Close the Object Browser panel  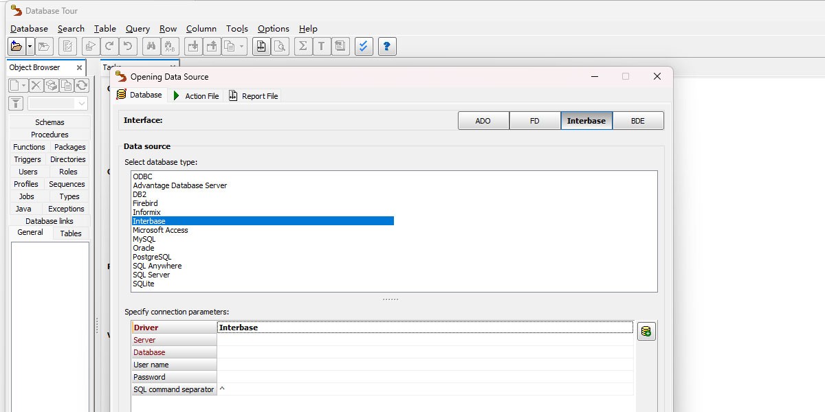(79, 68)
